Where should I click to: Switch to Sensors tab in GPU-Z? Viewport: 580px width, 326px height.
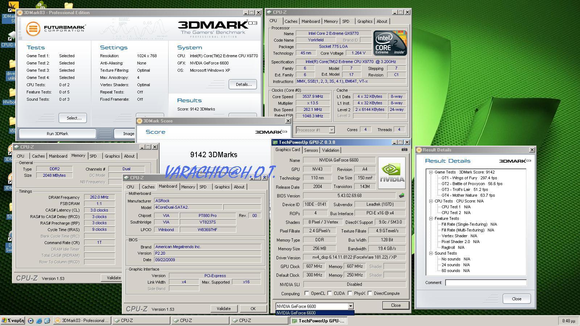[311, 150]
